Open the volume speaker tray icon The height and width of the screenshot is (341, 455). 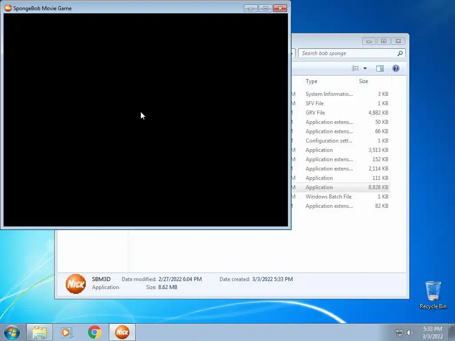pyautogui.click(x=410, y=333)
